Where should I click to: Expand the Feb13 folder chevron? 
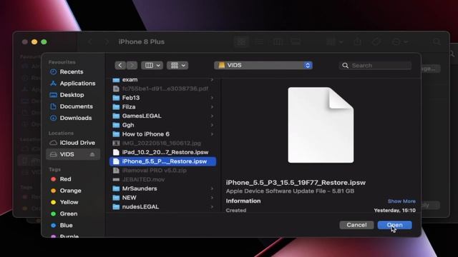[x=212, y=98]
